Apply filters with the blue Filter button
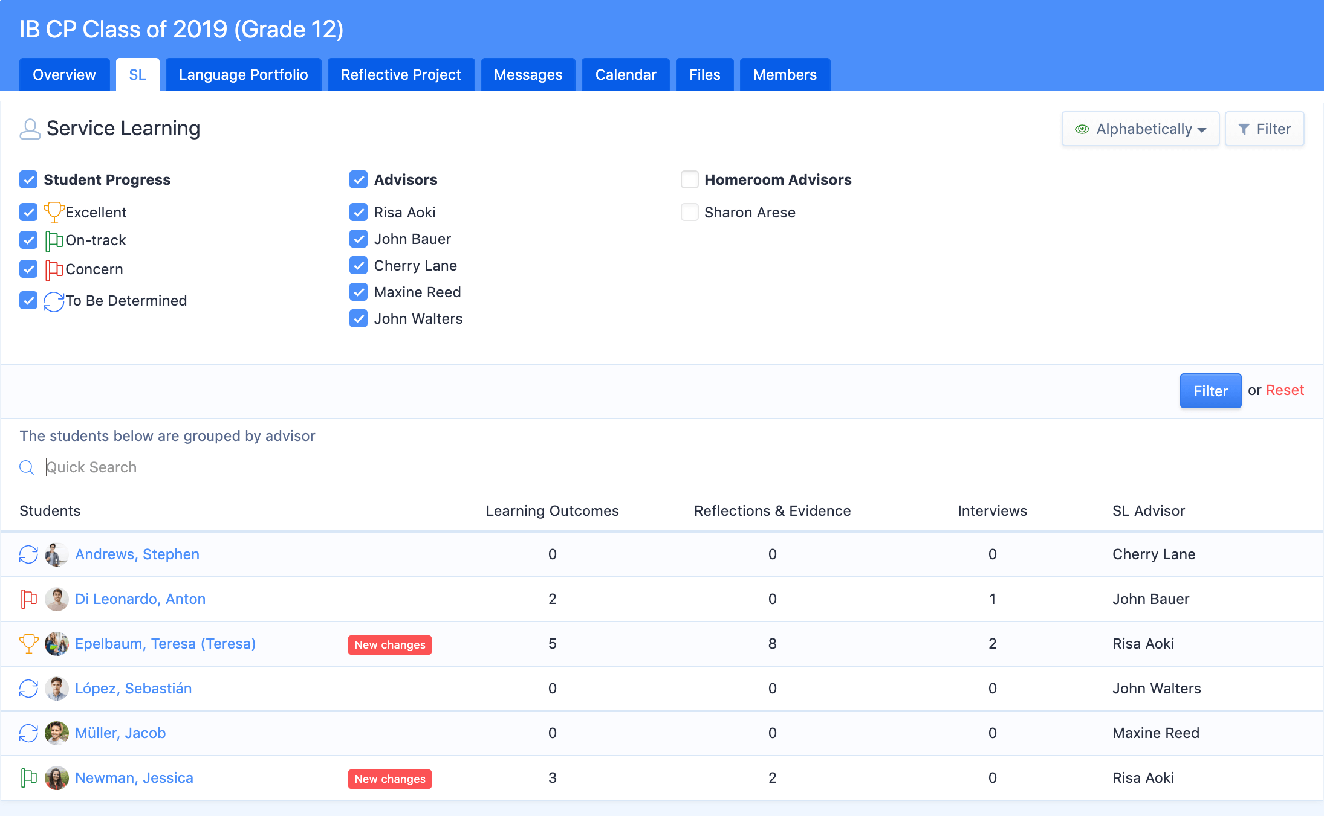This screenshot has height=816, width=1324. click(1210, 391)
